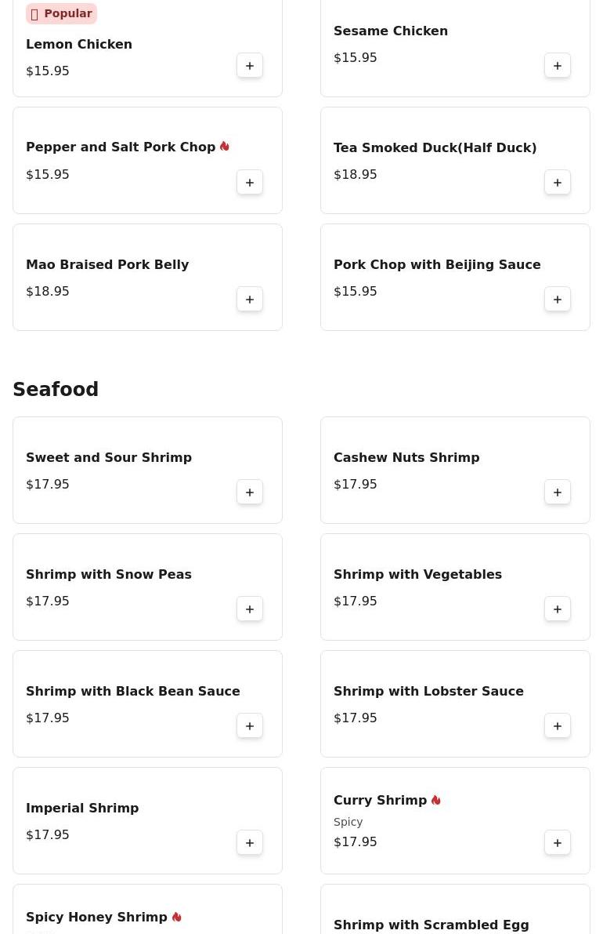Add Imperial Shrimp to cart
The width and height of the screenshot is (603, 934).
coord(250,843)
